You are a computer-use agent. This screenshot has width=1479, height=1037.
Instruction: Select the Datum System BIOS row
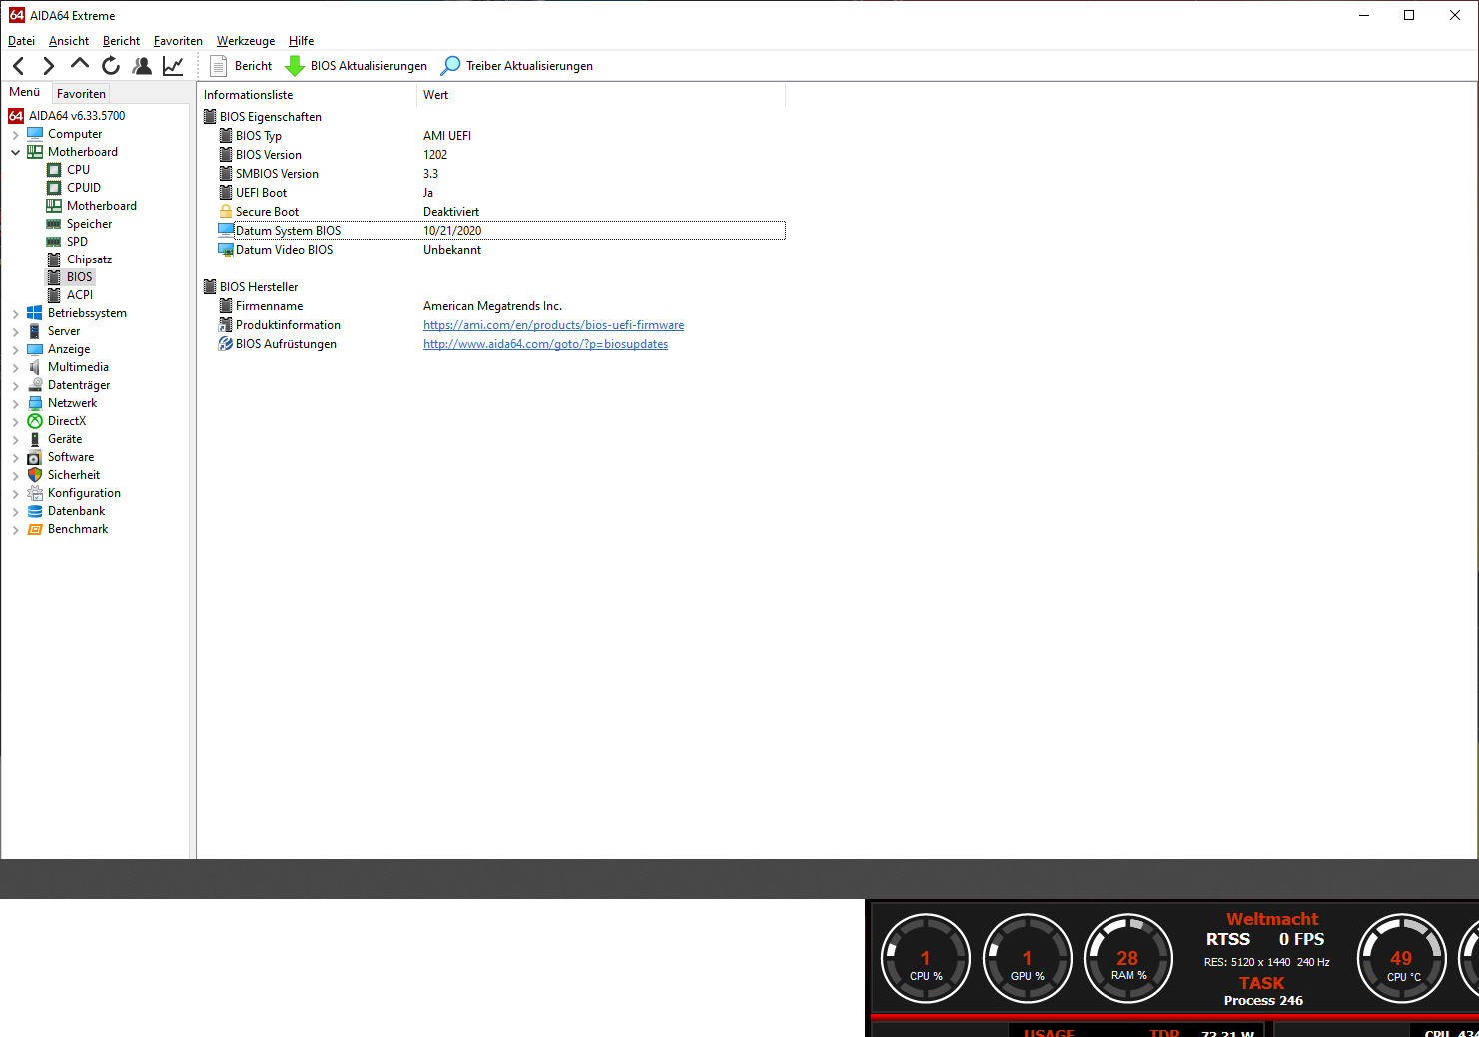[x=501, y=231]
